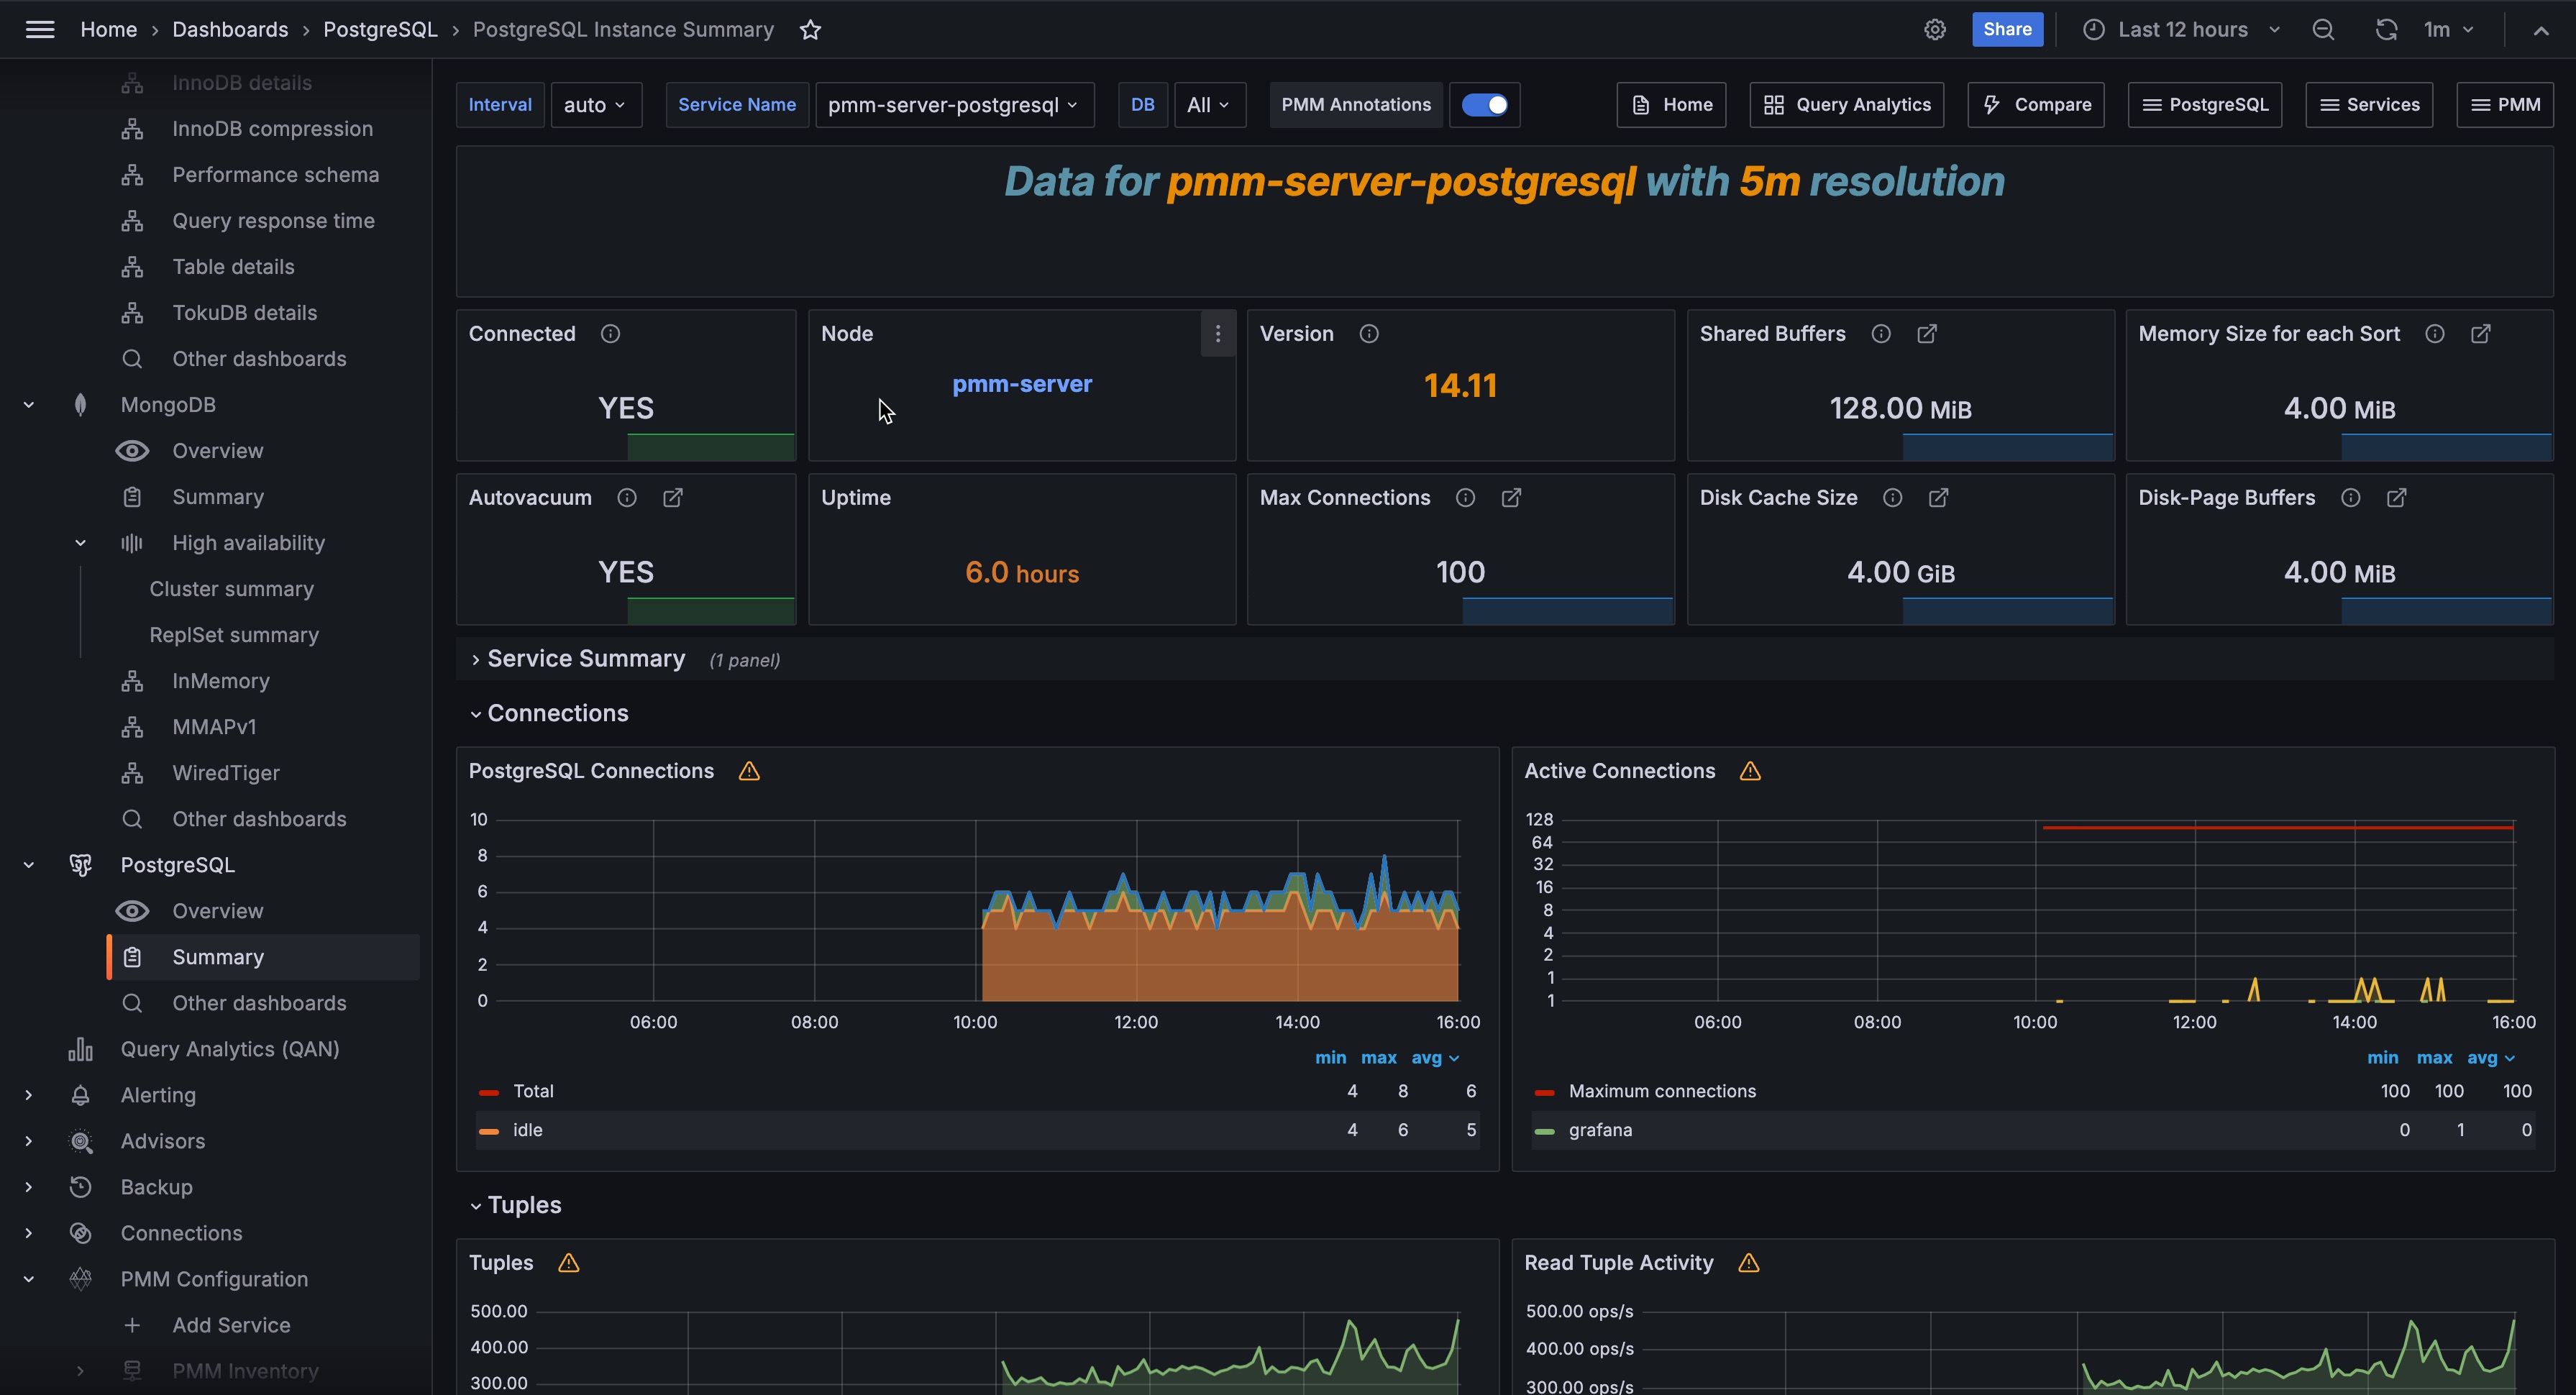Screen dimensions: 2576x1395
Task: Click Read Tuple Activity warning triangle
Action: [1749, 1263]
